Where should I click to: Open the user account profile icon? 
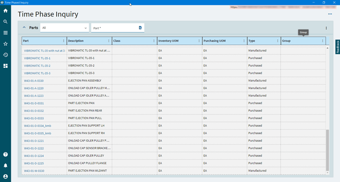5,177
